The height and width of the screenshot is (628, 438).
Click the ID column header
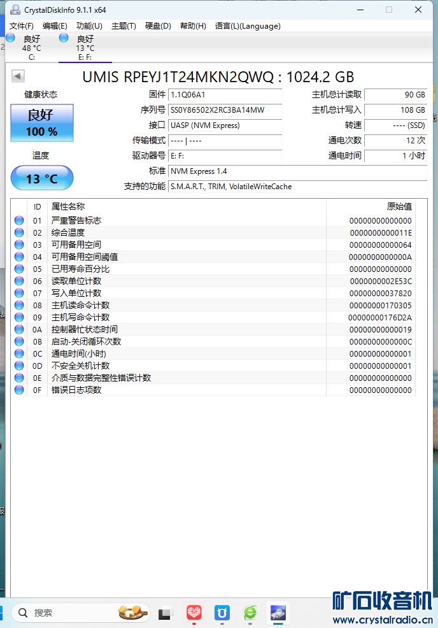click(37, 206)
